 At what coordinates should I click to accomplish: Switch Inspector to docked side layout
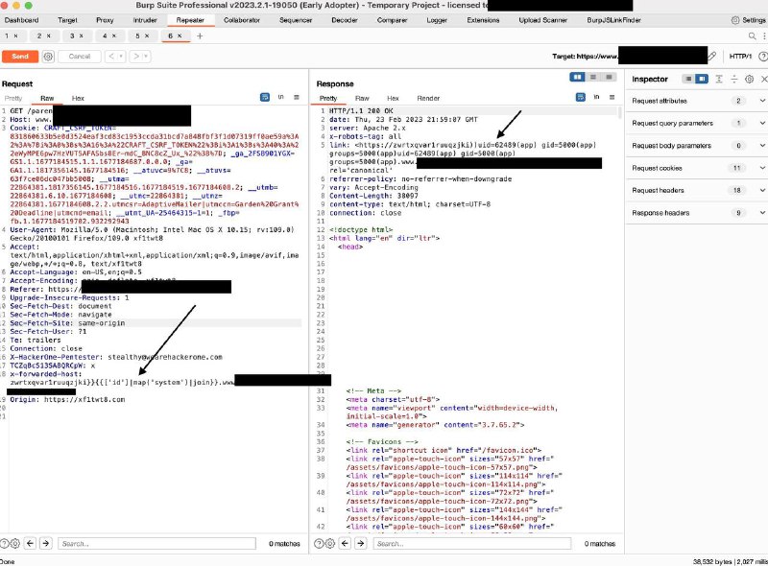coord(702,79)
